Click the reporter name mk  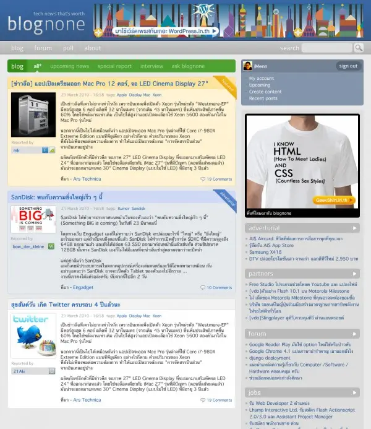17,150
